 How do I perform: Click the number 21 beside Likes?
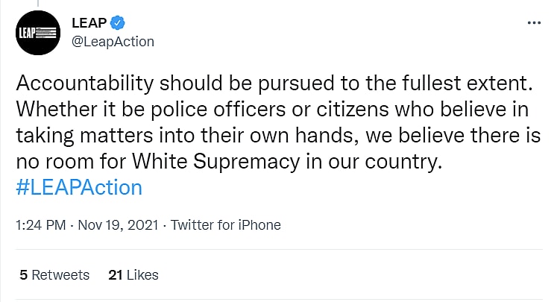coord(115,274)
